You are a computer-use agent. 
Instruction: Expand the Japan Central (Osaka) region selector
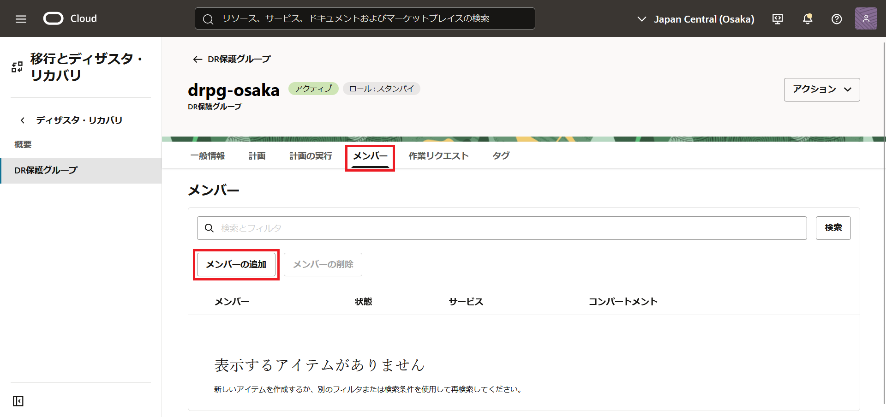(x=696, y=19)
